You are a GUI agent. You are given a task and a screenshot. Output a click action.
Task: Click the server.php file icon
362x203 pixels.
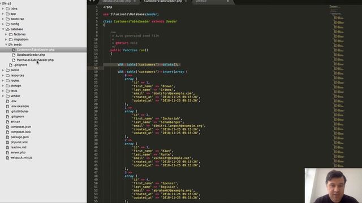7,152
